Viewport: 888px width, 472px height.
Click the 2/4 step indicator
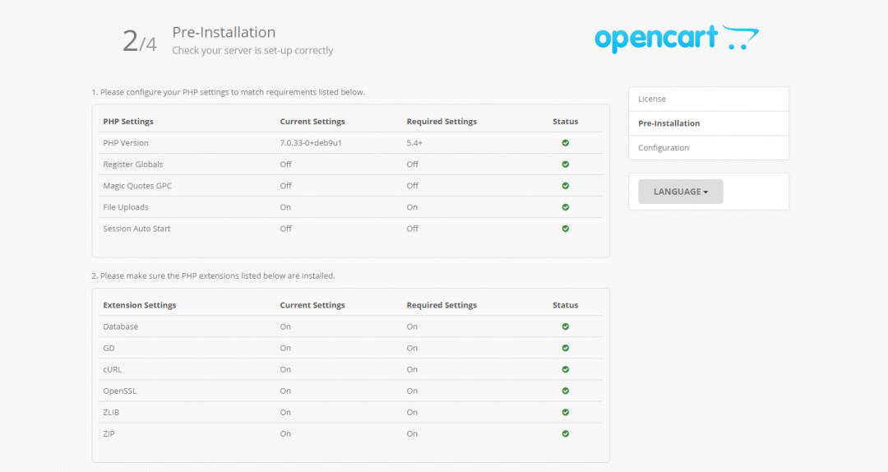(139, 41)
